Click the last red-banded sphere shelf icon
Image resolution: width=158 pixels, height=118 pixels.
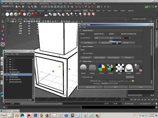coord(93,14)
